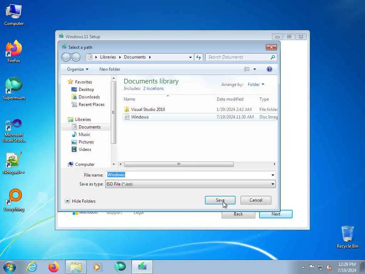
Task: Click the Windows Start orb
Action: pos(10,267)
